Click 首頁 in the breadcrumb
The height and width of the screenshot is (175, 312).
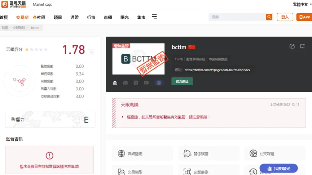pos(5,28)
